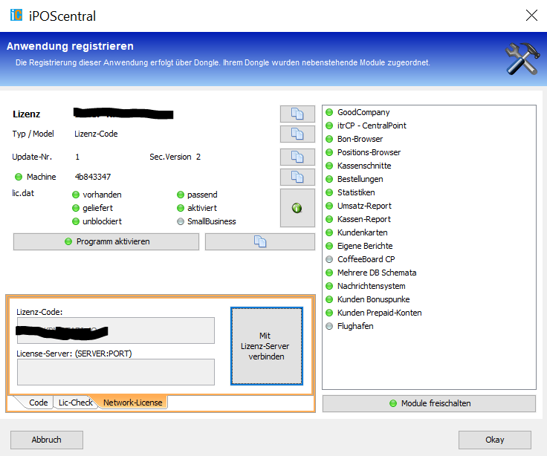The height and width of the screenshot is (456, 547).
Task: Click the green passend status indicator
Action: [181, 195]
